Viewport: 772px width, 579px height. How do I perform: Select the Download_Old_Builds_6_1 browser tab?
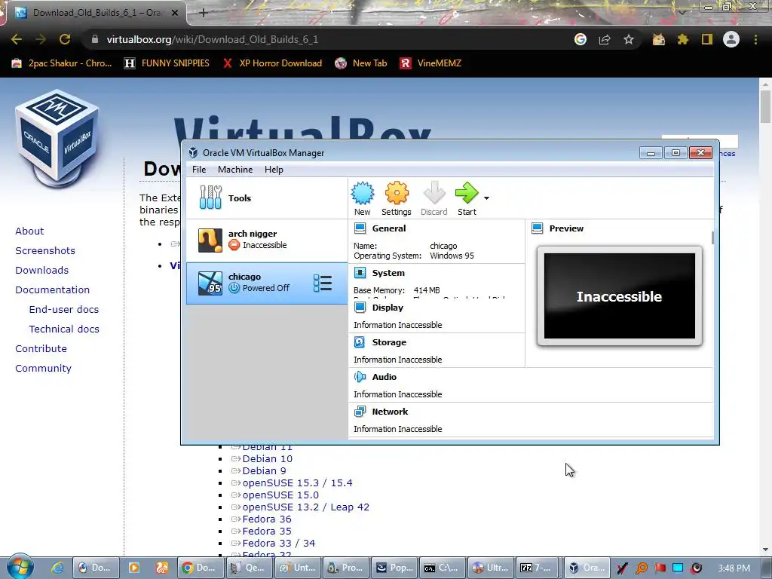pos(93,13)
